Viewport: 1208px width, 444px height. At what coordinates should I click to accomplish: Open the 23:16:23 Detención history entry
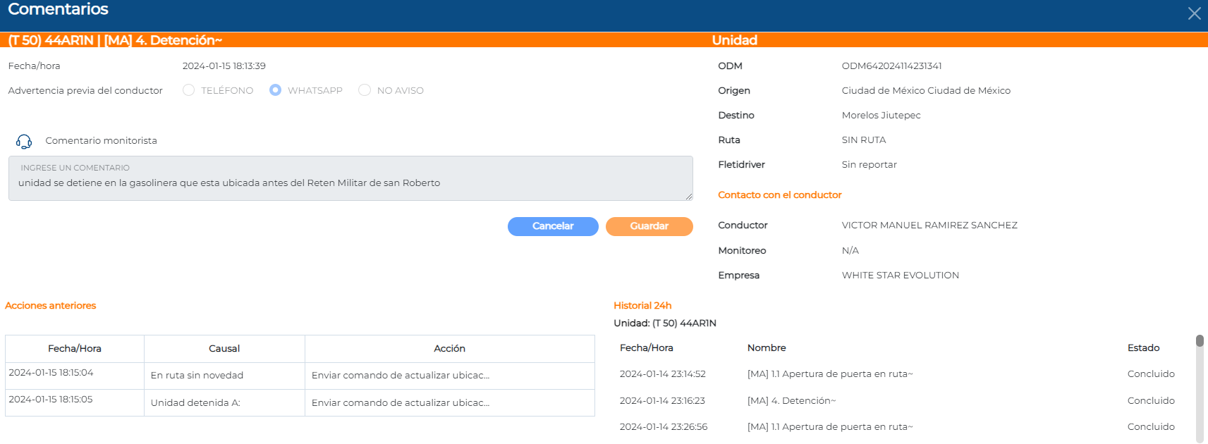[x=791, y=401]
